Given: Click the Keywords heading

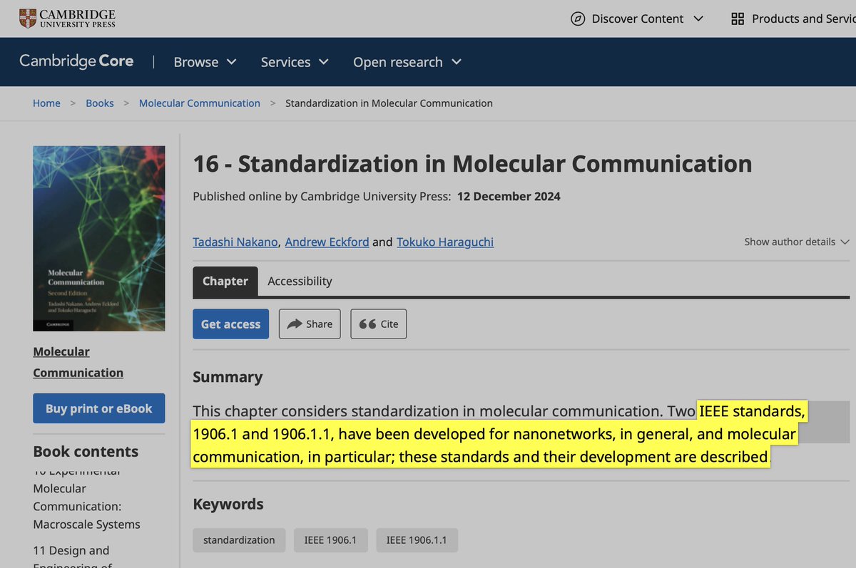Looking at the screenshot, I should (228, 504).
